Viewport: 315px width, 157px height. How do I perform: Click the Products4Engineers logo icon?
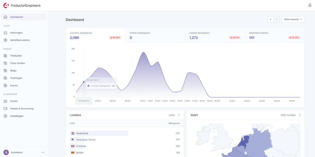coord(6,5)
